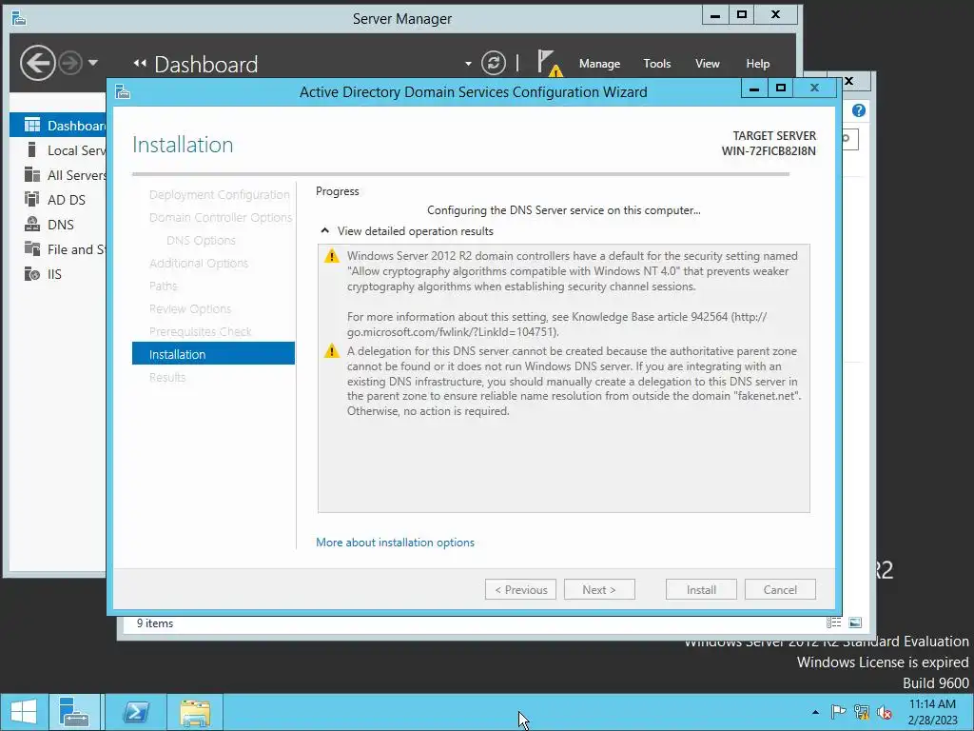Click the Cancel button in wizard
Screen dimensions: 974x731
[780, 589]
